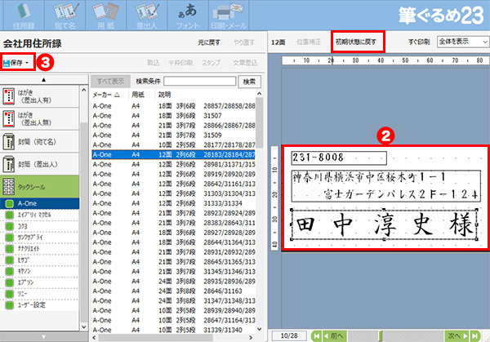Screen dimensions: 490x342
Task: Open the フォント font tab
Action: [x=188, y=16]
